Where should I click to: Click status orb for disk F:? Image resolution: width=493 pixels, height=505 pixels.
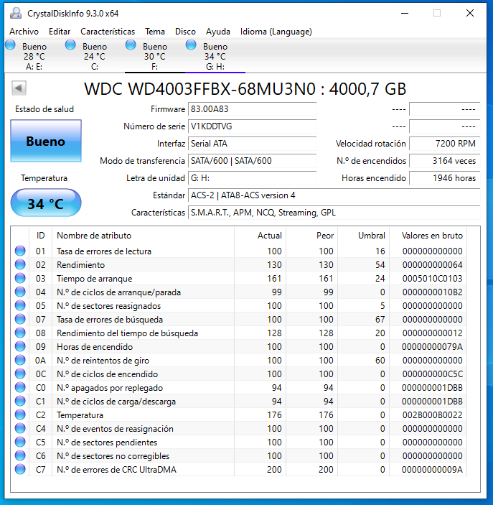(x=131, y=45)
